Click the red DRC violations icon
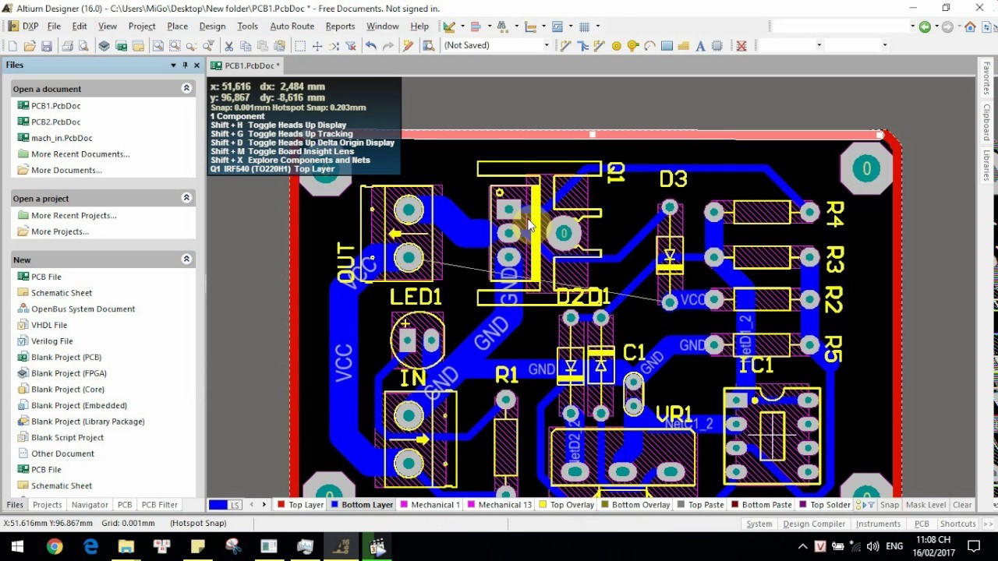 [741, 46]
